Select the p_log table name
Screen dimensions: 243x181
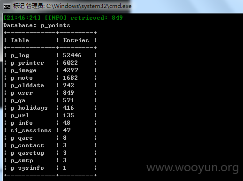click(20, 55)
